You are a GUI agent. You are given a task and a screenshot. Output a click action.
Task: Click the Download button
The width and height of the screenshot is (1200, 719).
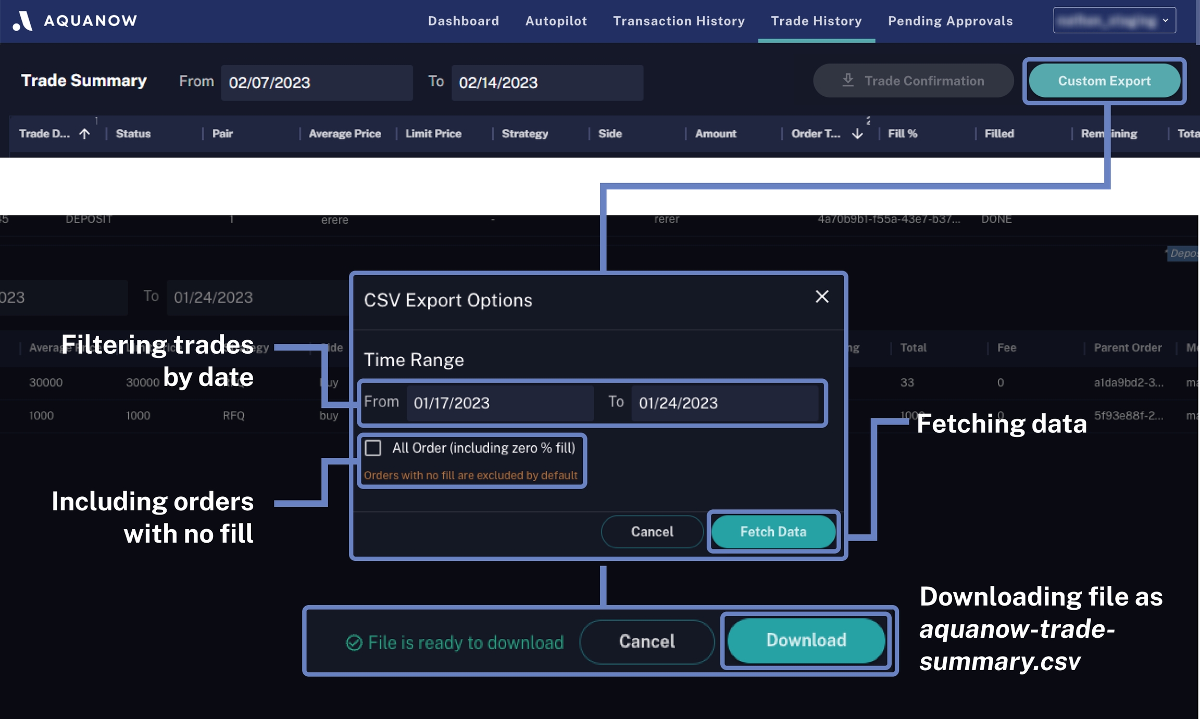[806, 640]
